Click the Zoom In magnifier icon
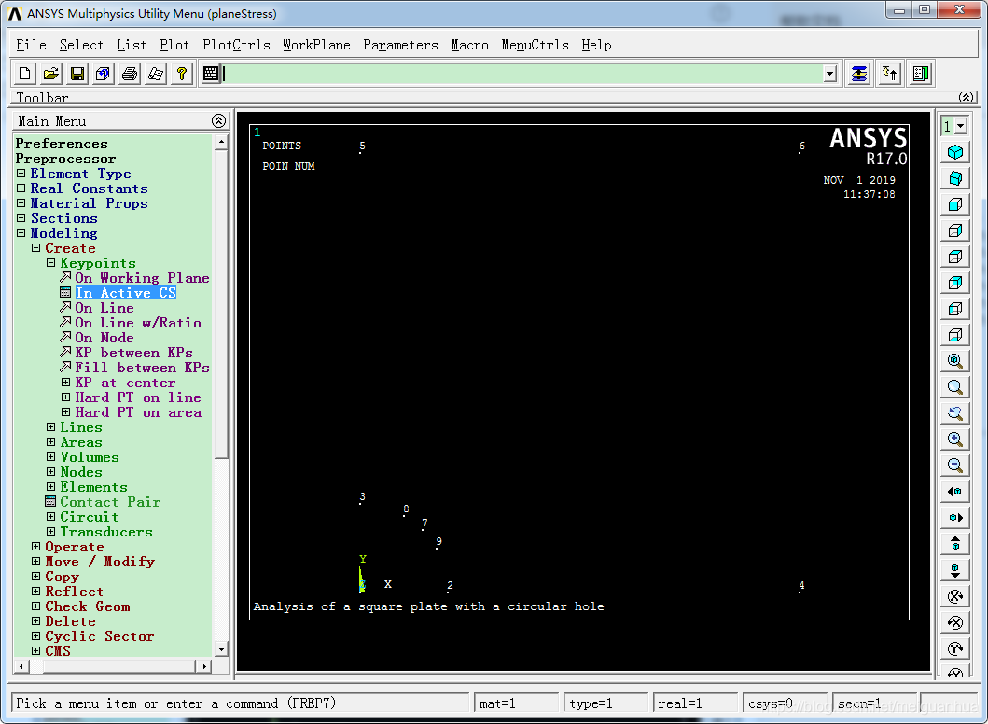 pyautogui.click(x=954, y=439)
